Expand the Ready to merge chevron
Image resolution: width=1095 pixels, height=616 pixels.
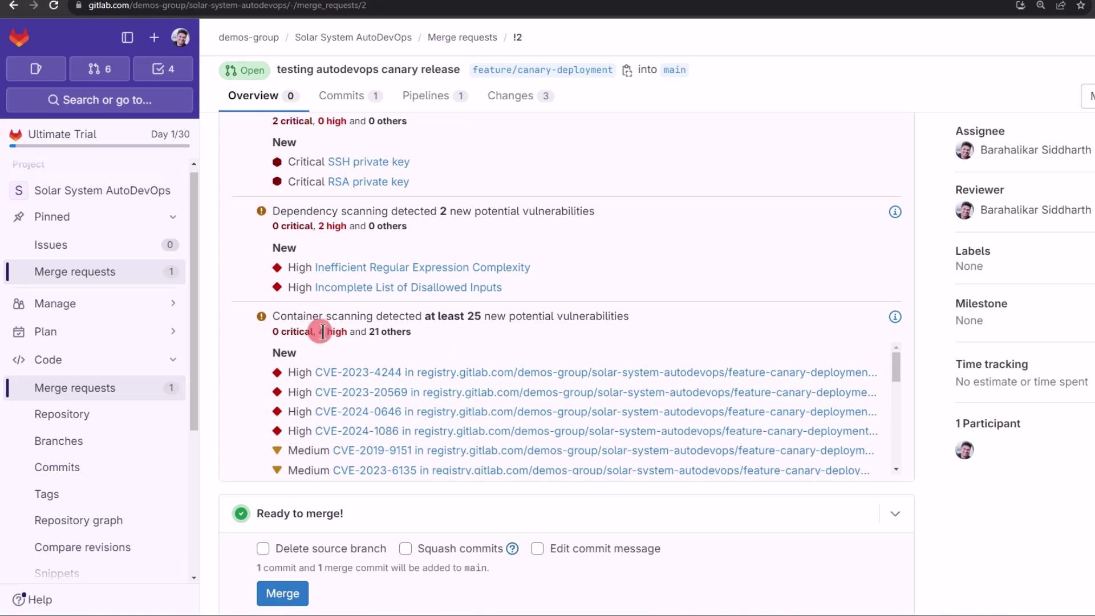[x=895, y=514]
